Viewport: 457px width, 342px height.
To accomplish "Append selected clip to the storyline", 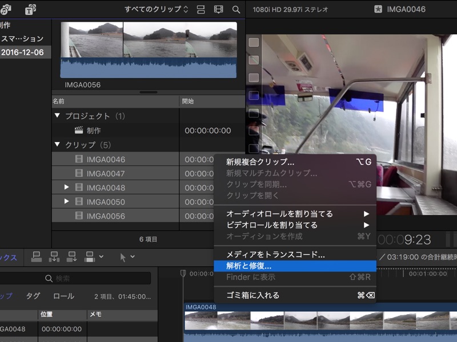I will pos(73,256).
